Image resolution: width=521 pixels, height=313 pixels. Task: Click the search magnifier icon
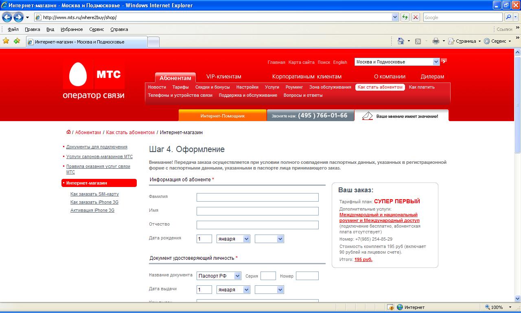(508, 17)
